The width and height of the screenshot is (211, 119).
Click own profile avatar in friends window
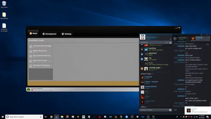pos(142,37)
